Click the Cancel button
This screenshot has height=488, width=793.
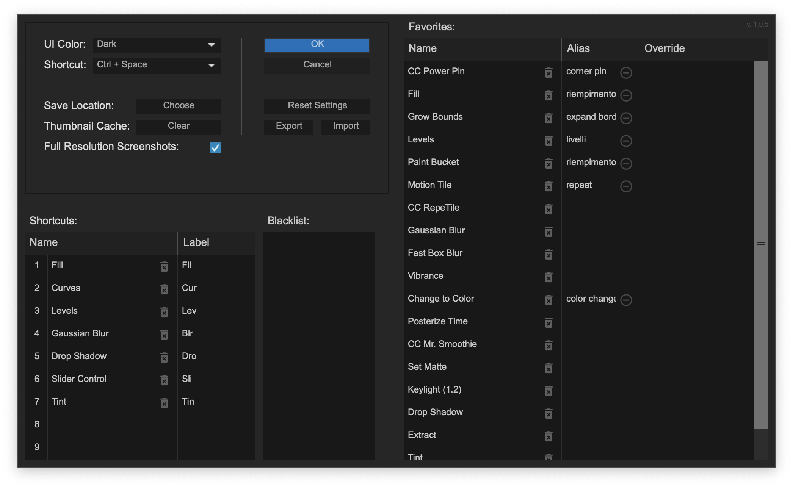317,65
